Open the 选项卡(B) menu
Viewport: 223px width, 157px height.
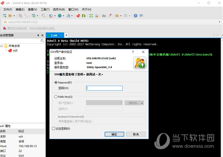click(x=59, y=10)
